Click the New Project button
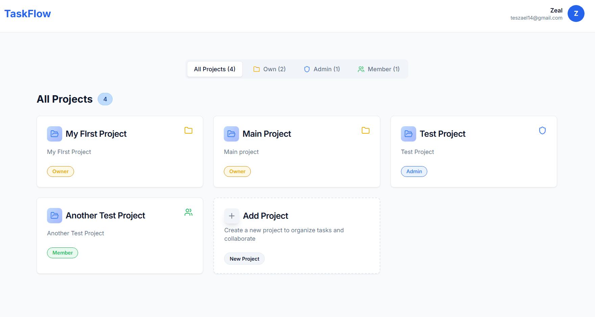Image resolution: width=595 pixels, height=317 pixels. coord(244,259)
